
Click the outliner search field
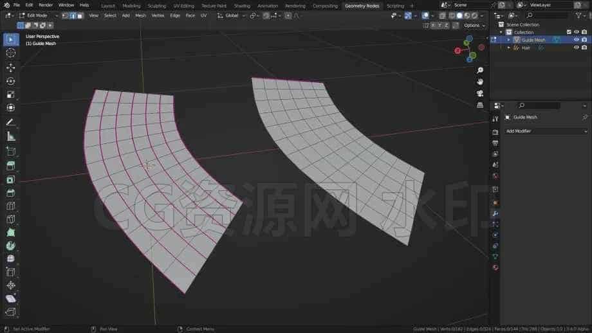tap(547, 15)
